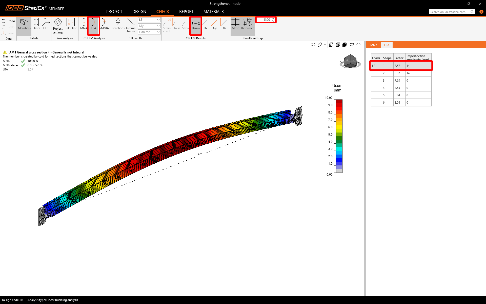The image size is (486, 304).
Task: Toggle Members labels
Action: 24,24
